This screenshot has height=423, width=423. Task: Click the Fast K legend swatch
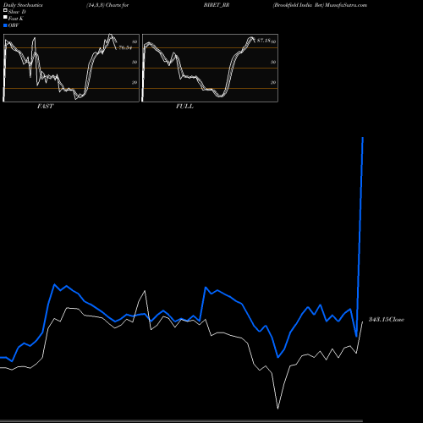[x=5, y=17]
